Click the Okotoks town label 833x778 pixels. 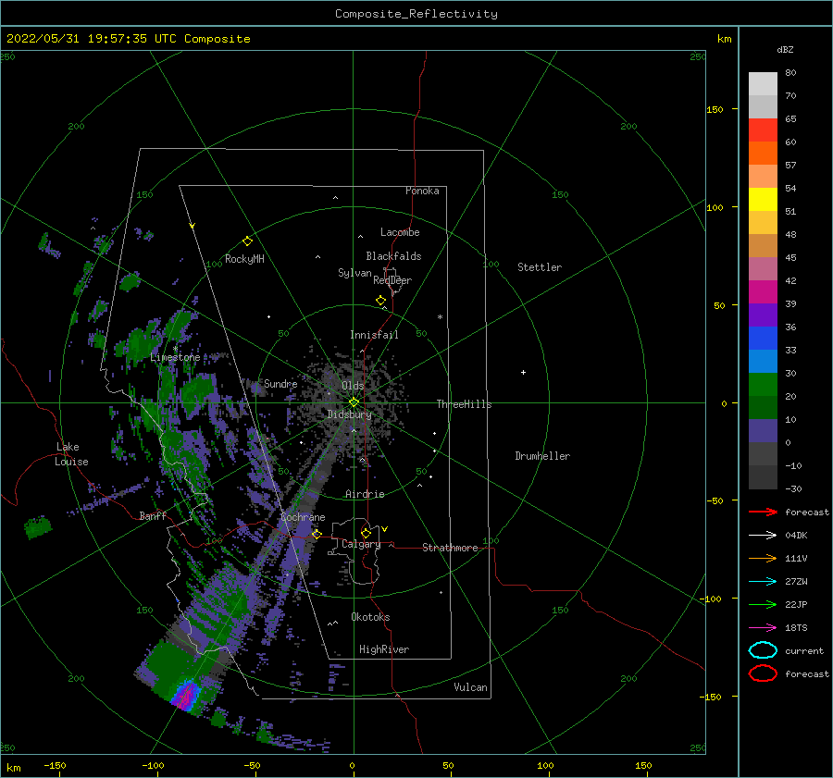coord(370,617)
